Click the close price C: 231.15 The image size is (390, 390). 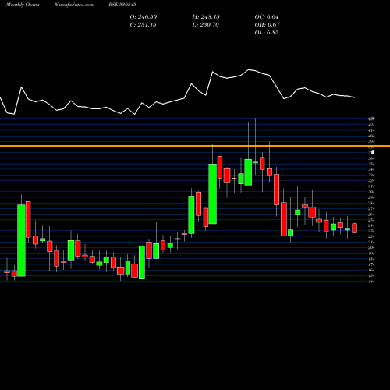(x=143, y=25)
